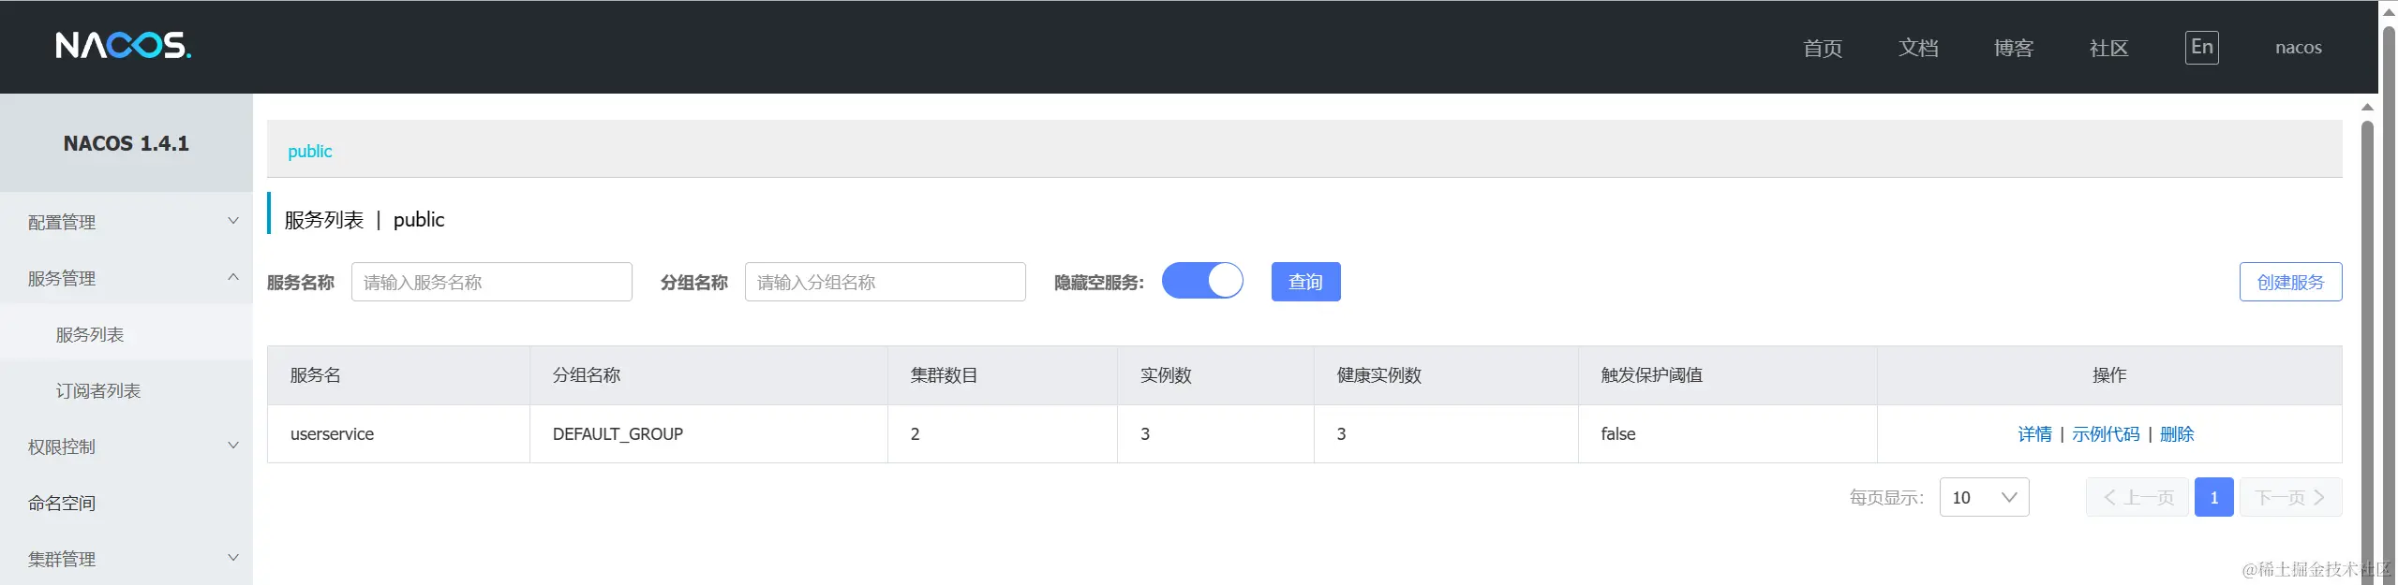
Task: Click the NACOS logo
Action: 123,45
